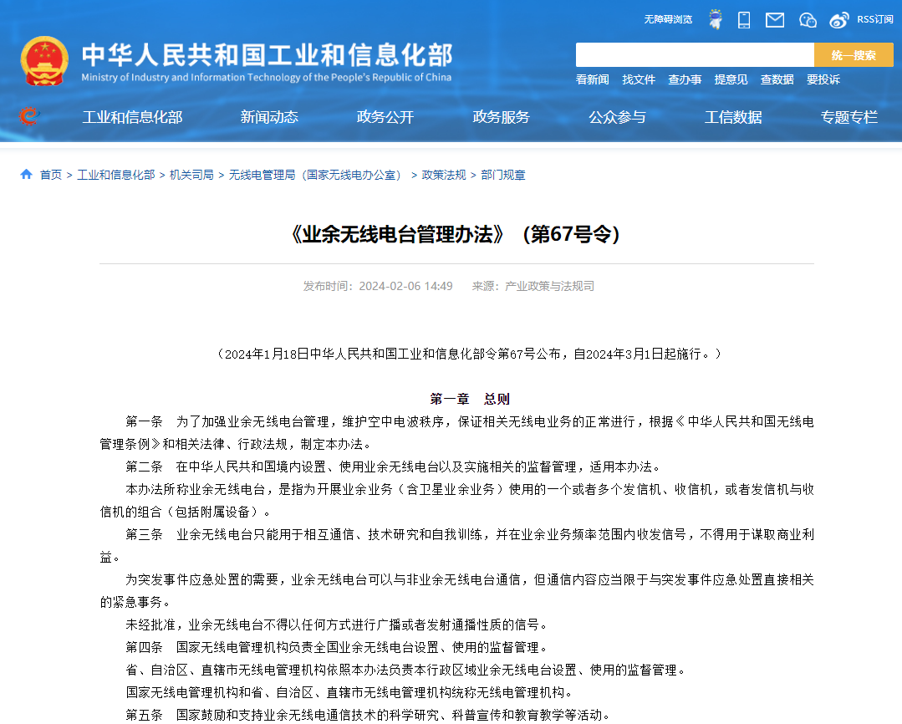Click the 第二条 article paragraph
902x724 pixels.
[x=394, y=467]
